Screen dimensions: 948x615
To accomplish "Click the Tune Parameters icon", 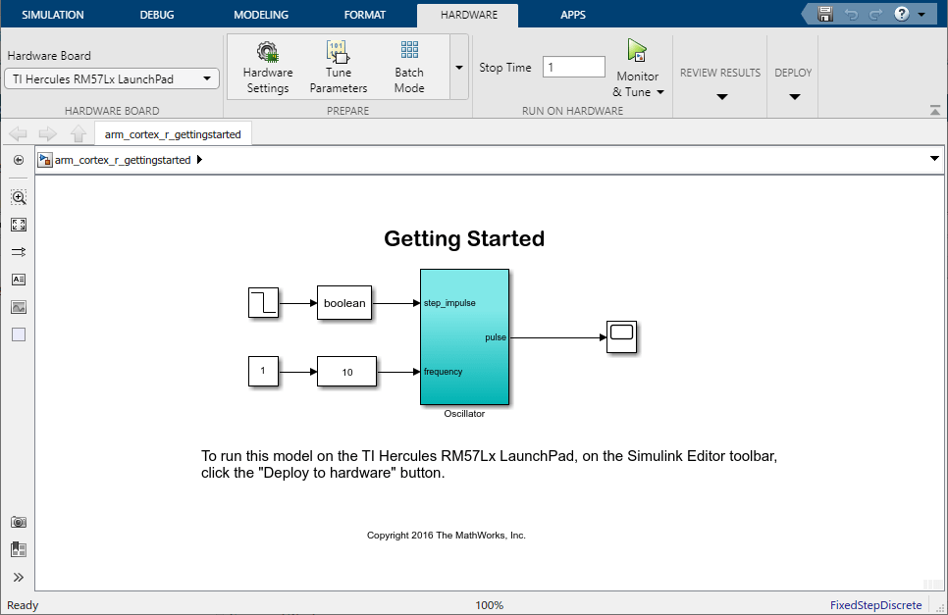I will pyautogui.click(x=338, y=67).
